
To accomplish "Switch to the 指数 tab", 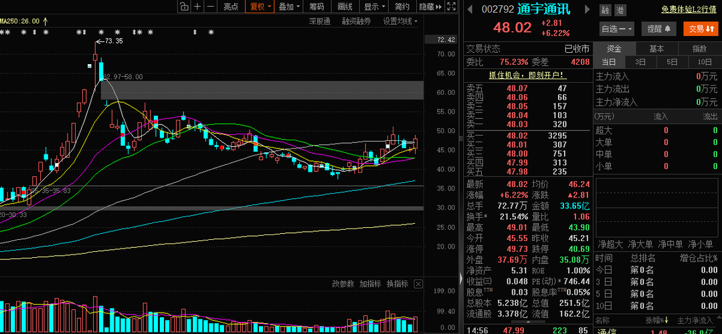I will point(700,49).
